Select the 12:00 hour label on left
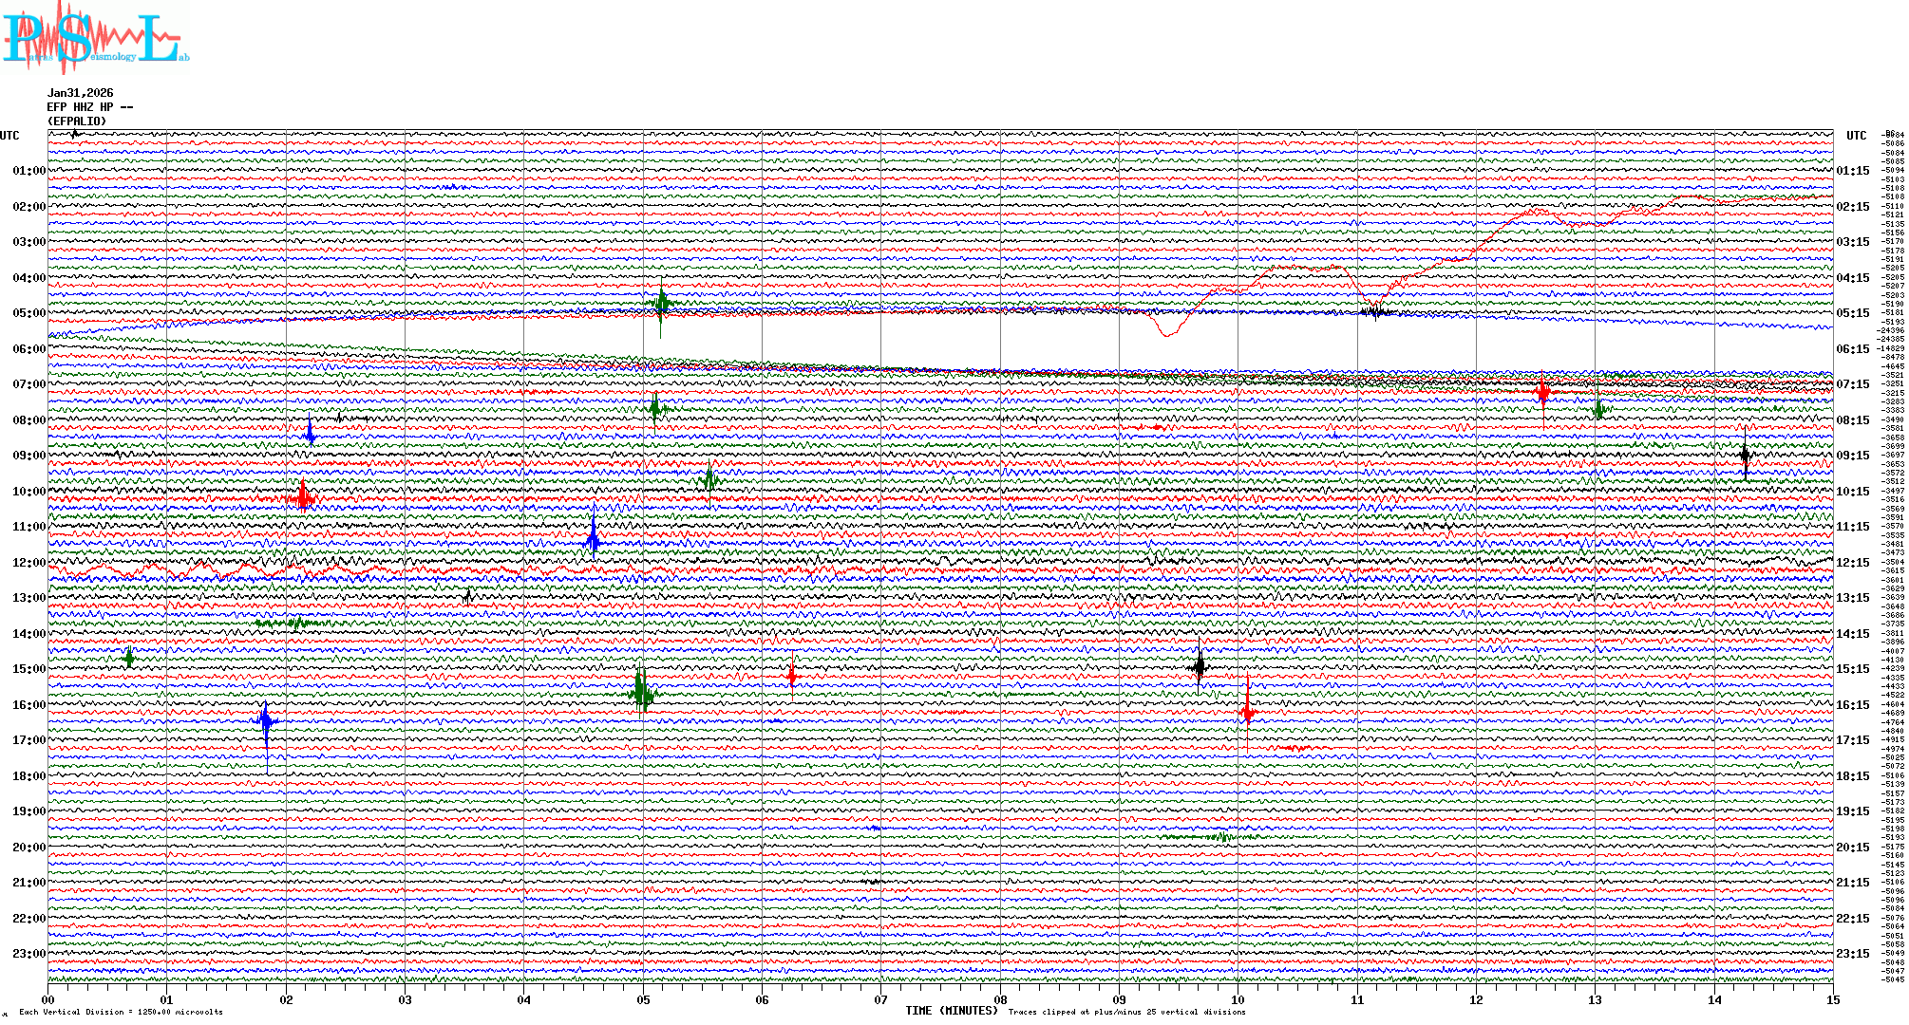Screen dimensions: 1909x1025 pos(28,563)
